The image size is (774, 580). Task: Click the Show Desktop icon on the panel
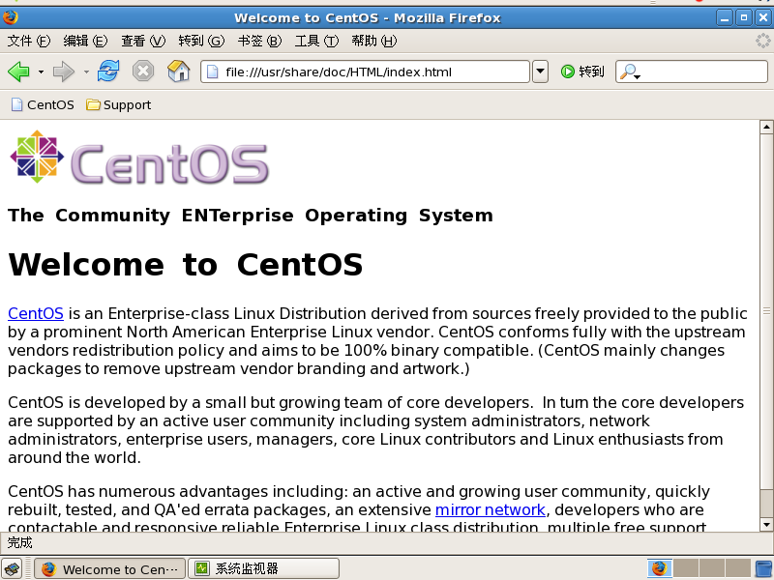(x=12, y=568)
